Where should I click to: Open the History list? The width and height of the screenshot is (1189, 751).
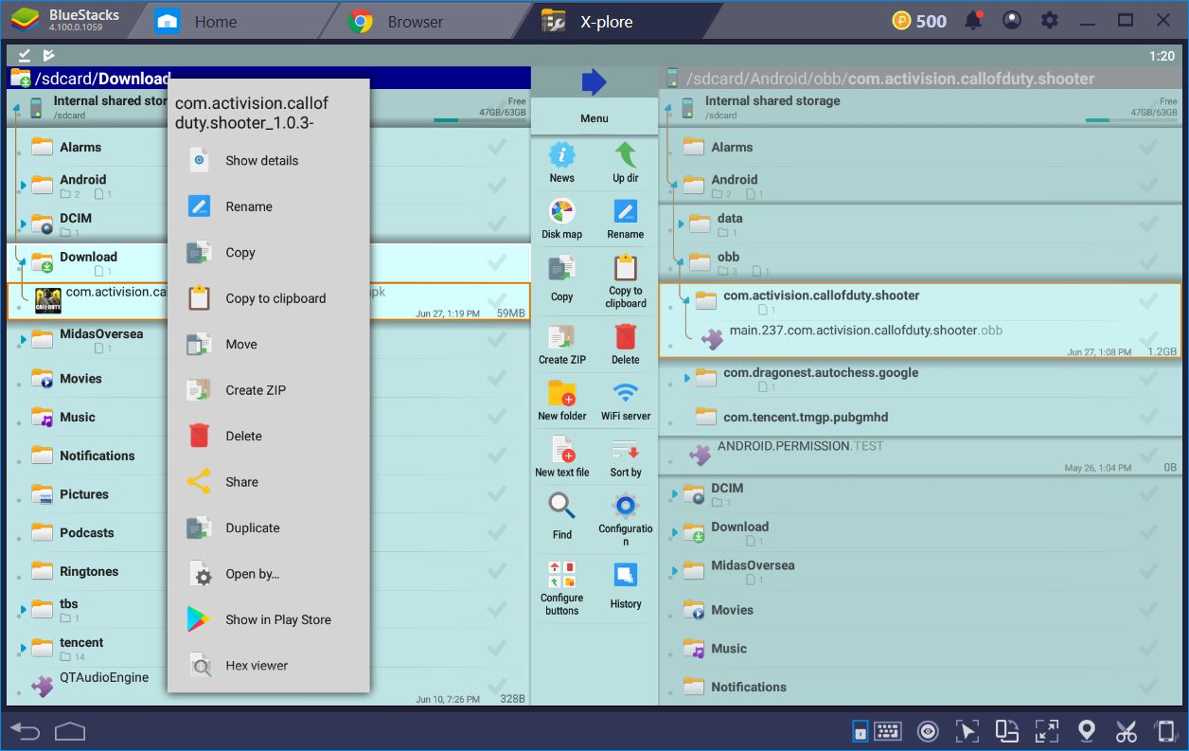tap(626, 586)
